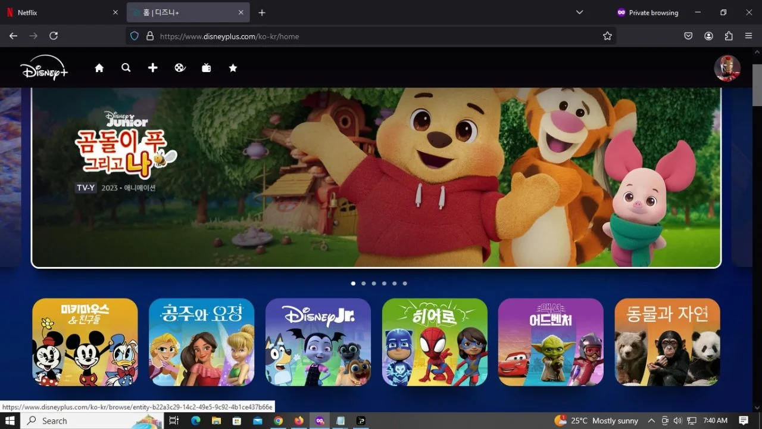
Task: Close the Netflix tab
Action: pyautogui.click(x=115, y=13)
